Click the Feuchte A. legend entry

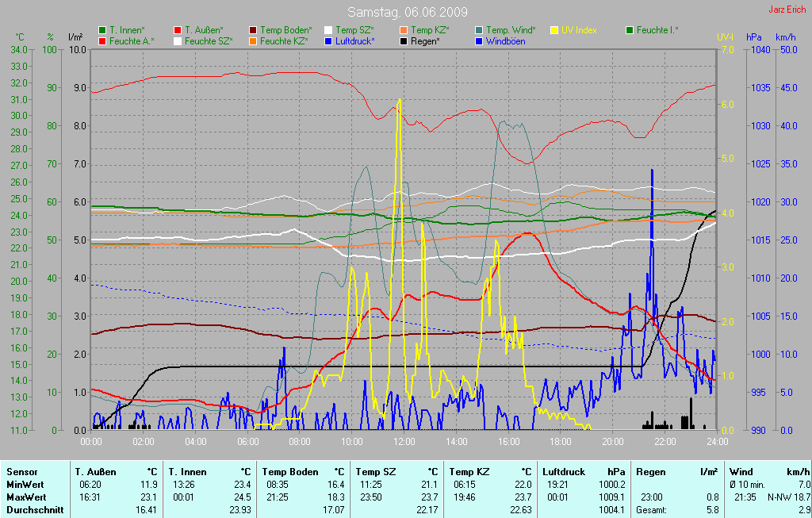[131, 40]
